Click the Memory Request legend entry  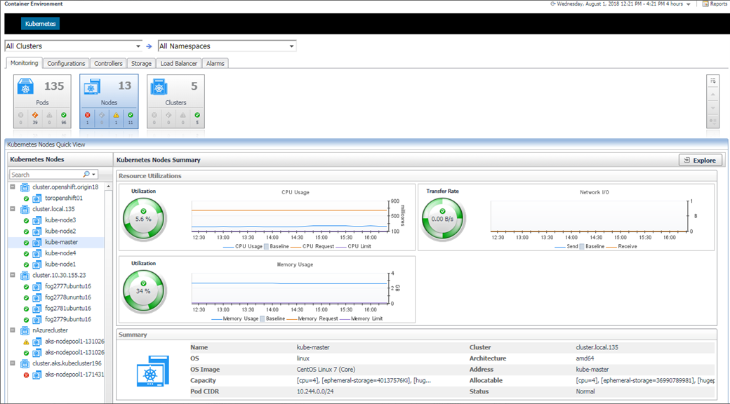[x=312, y=319]
